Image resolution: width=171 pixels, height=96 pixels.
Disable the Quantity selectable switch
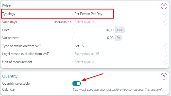click(77, 84)
